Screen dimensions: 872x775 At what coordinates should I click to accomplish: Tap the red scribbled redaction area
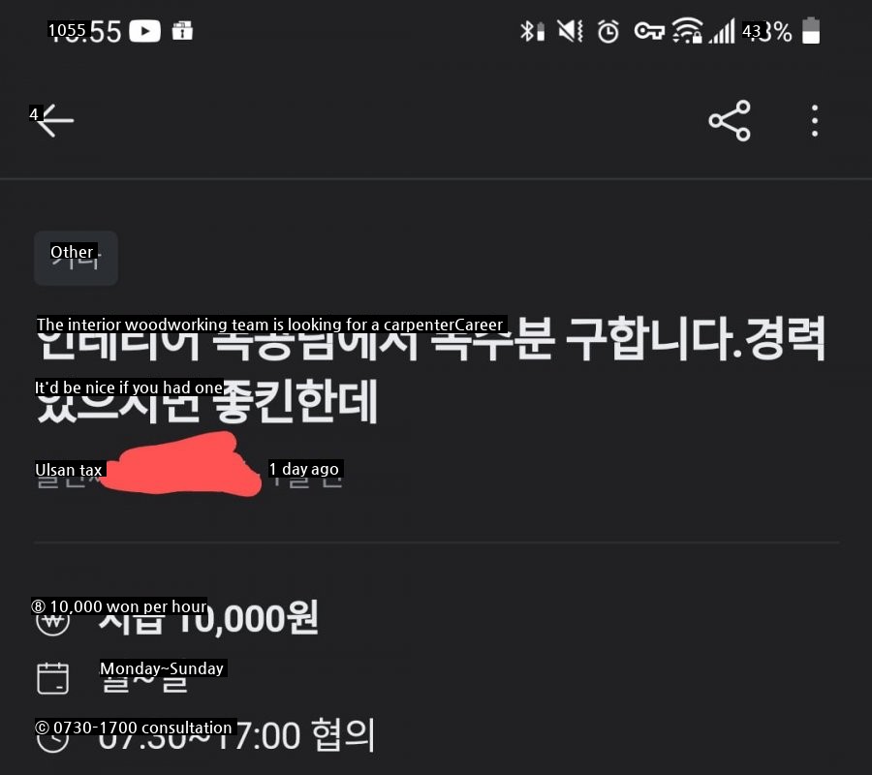point(181,465)
